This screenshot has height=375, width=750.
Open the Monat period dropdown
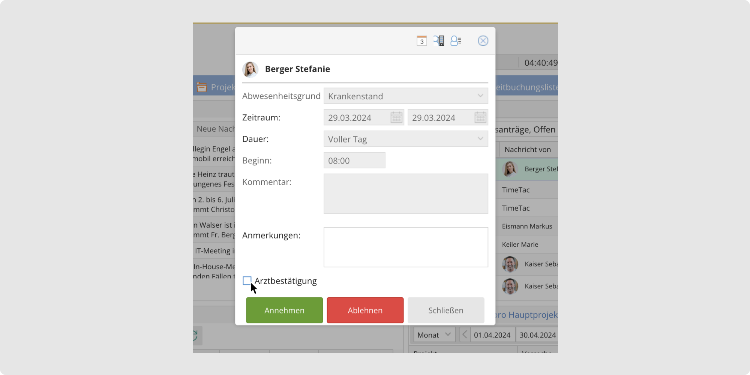point(434,335)
